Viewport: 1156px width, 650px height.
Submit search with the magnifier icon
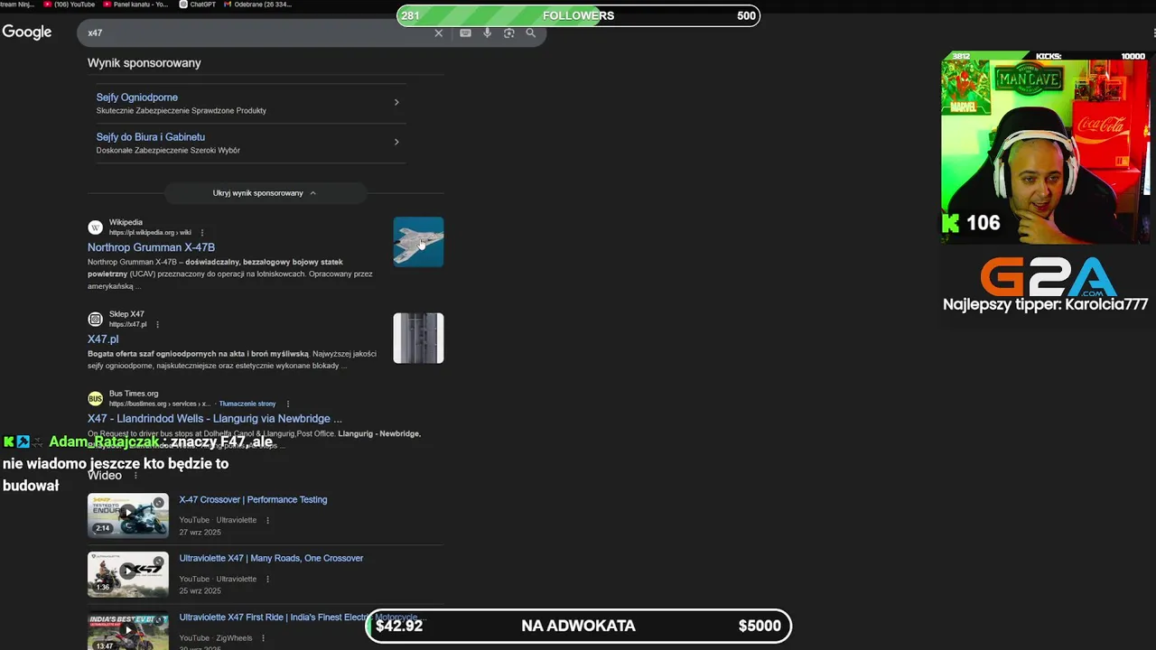click(x=530, y=32)
